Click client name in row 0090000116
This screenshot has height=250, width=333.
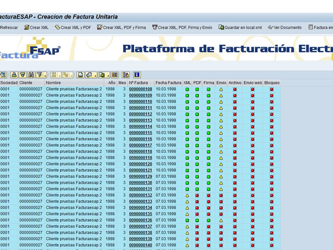[x=74, y=139]
